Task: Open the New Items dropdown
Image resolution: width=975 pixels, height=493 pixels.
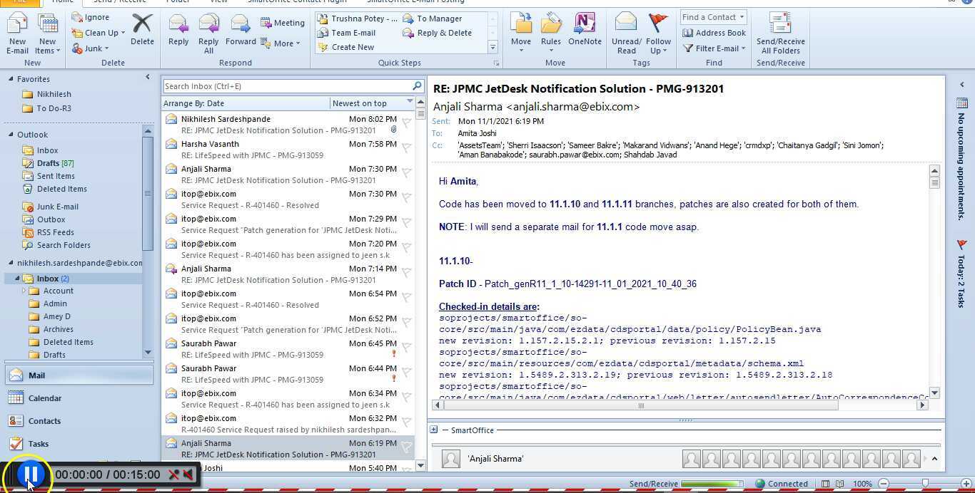Action: click(x=47, y=32)
